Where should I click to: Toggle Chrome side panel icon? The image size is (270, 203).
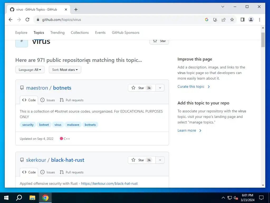pyautogui.click(x=243, y=20)
